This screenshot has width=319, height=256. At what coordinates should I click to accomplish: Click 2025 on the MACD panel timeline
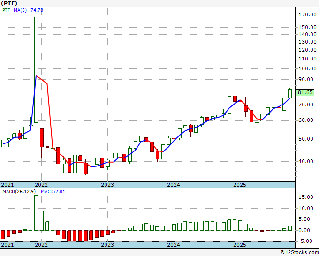(x=240, y=245)
